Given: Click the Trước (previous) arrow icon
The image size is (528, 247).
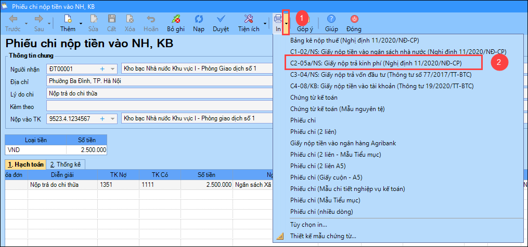Looking at the screenshot, I should tap(13, 19).
